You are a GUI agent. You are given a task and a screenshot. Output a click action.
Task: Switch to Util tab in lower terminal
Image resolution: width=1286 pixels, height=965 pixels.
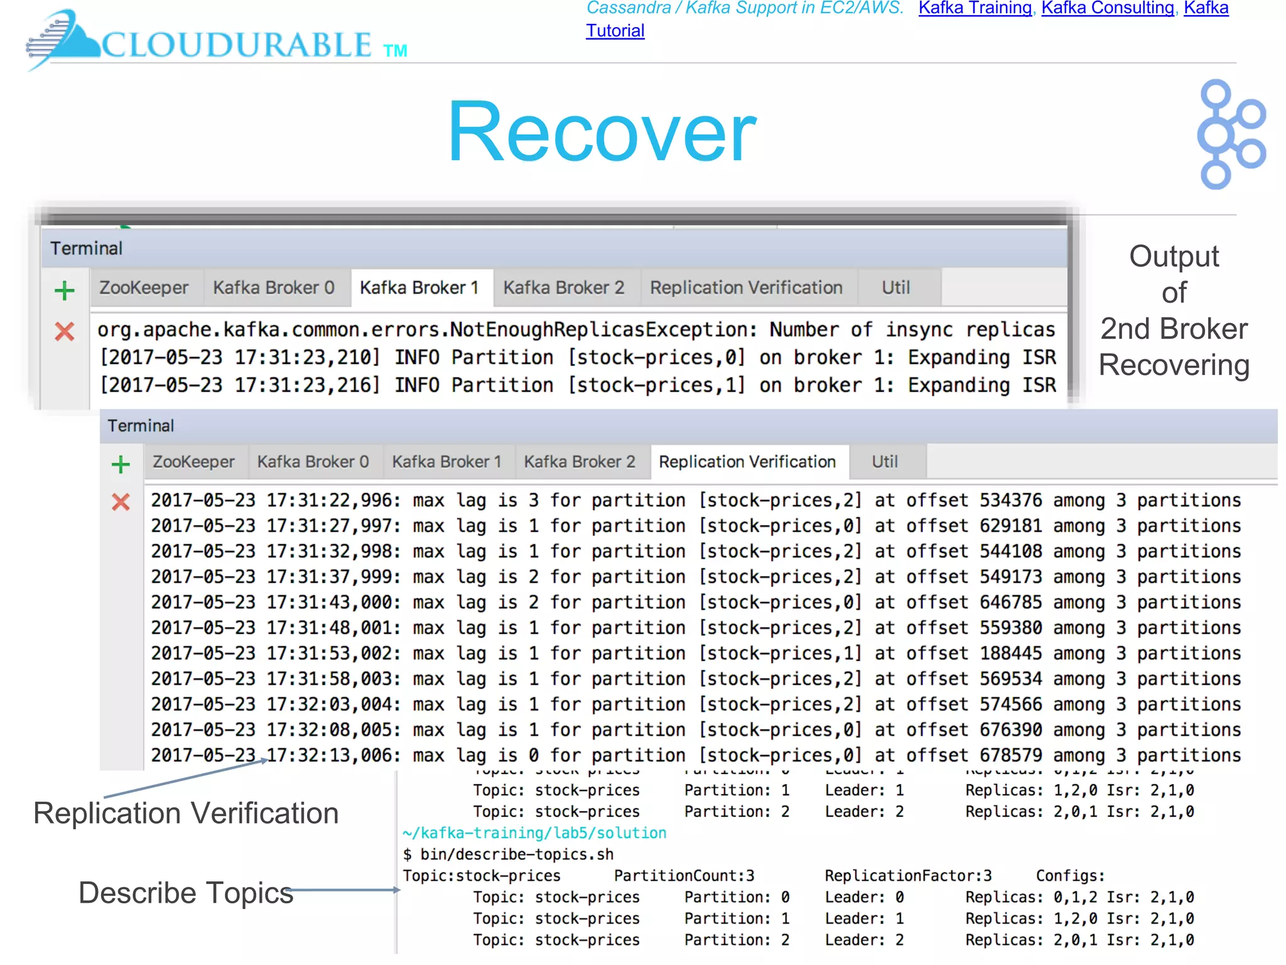885,462
